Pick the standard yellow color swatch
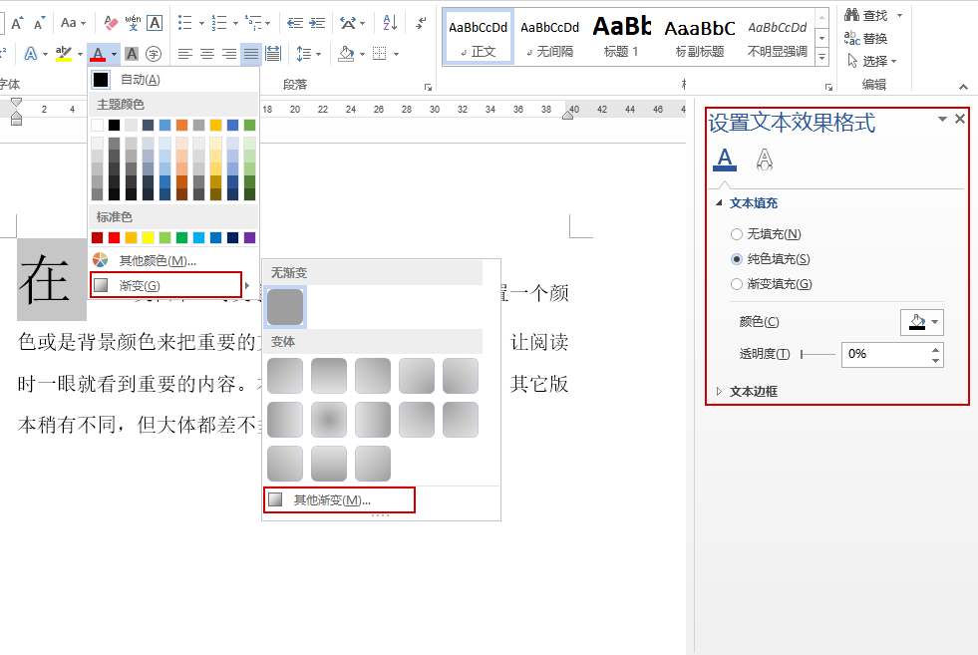The height and width of the screenshot is (655, 978). coord(148,237)
